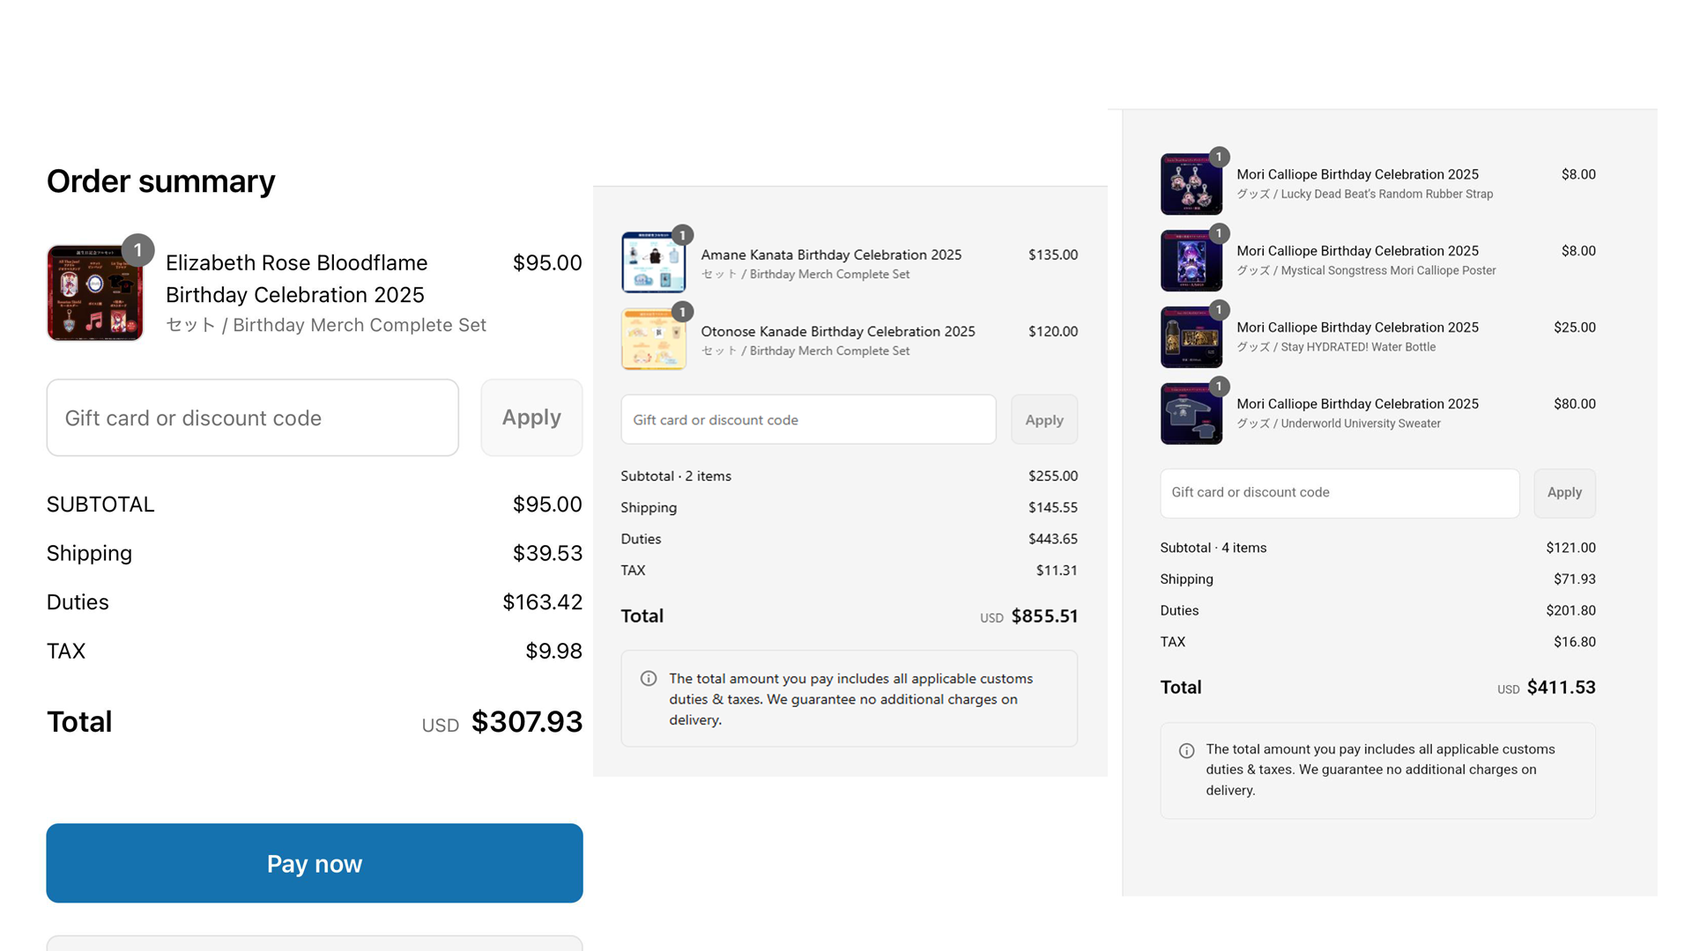Click the quantity badge on Amane Kanata thumbnail
This screenshot has width=1692, height=951.
tap(682, 235)
